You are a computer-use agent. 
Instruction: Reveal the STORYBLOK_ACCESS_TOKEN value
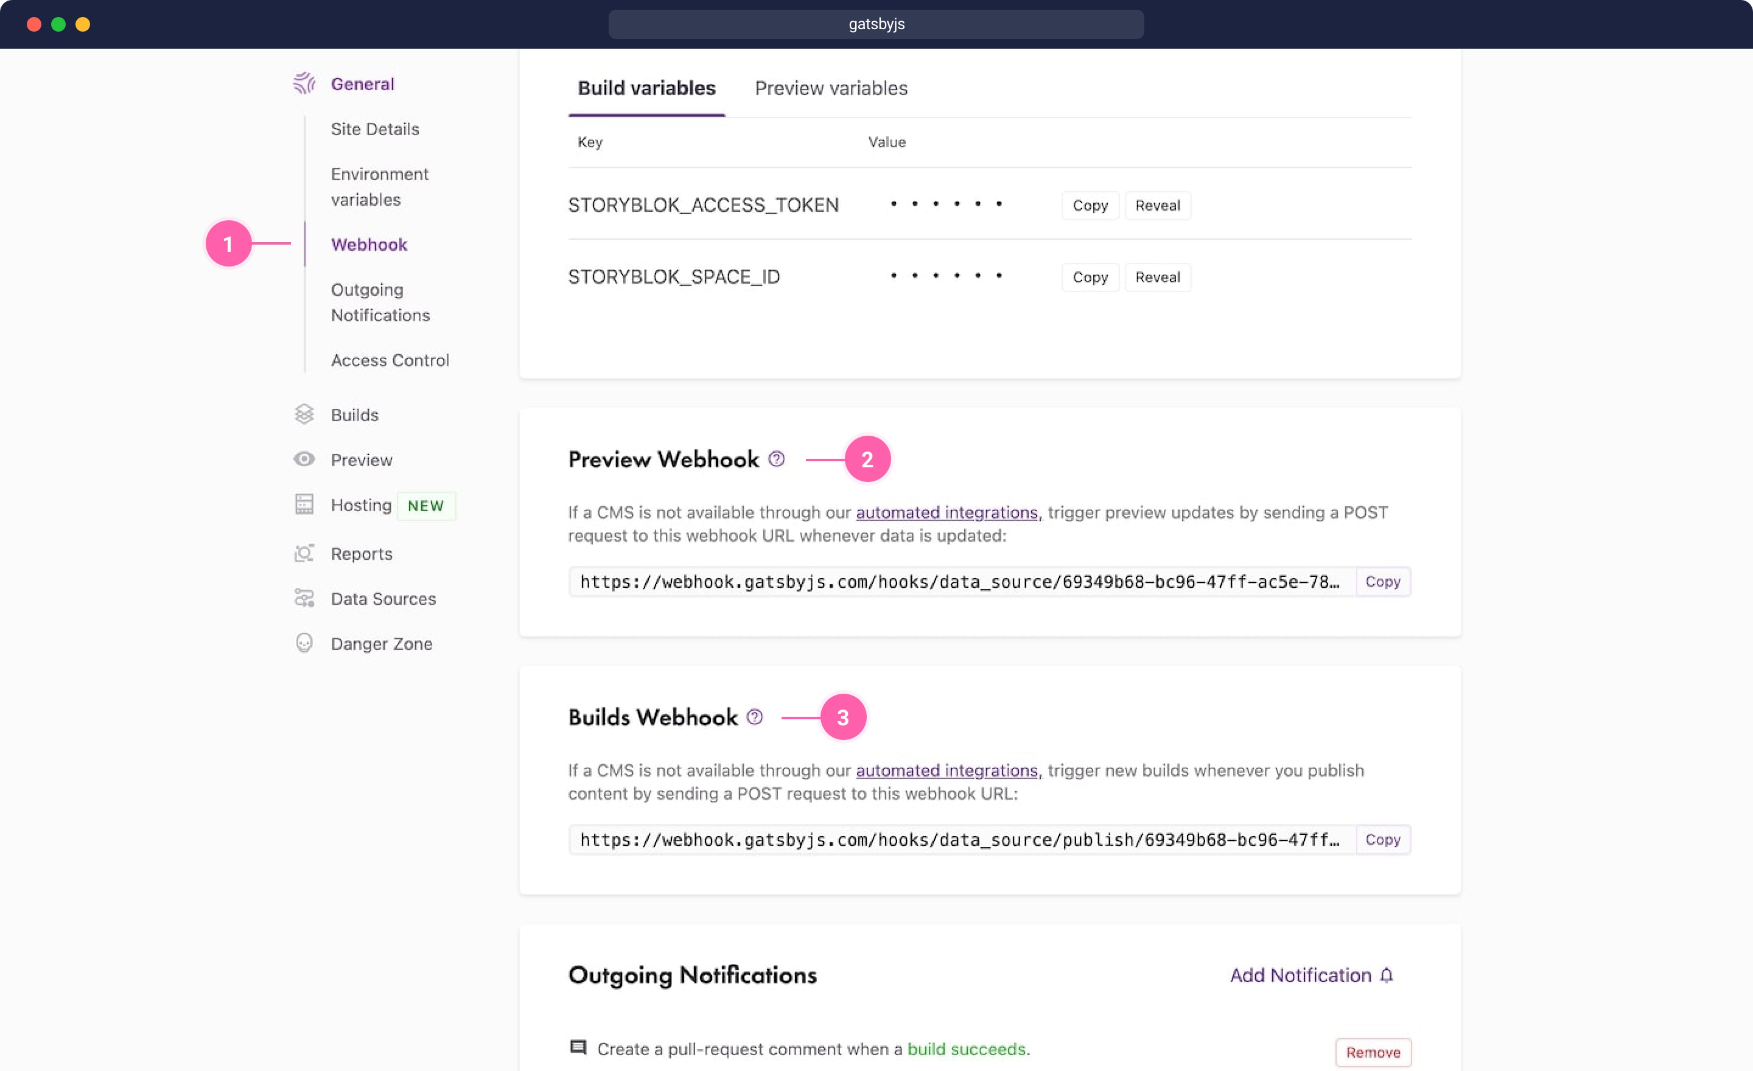coord(1158,206)
